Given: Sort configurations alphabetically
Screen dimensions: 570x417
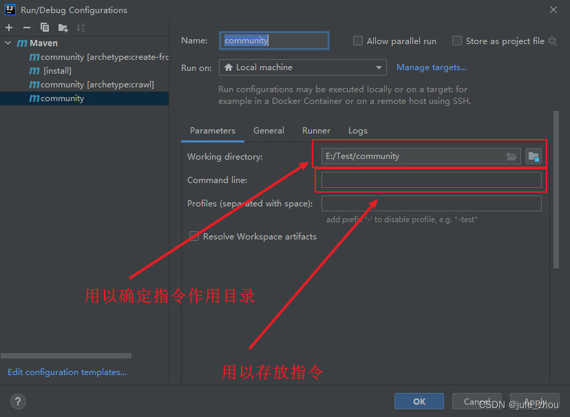Looking at the screenshot, I should tap(81, 28).
